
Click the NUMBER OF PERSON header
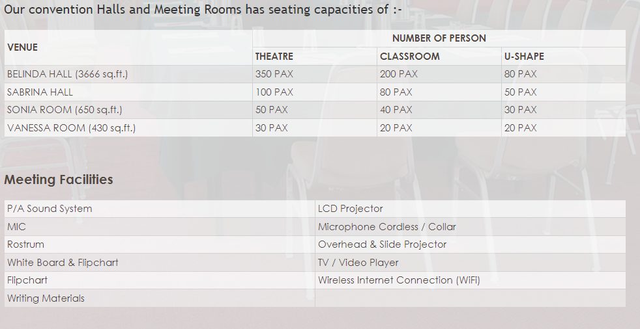(x=439, y=38)
